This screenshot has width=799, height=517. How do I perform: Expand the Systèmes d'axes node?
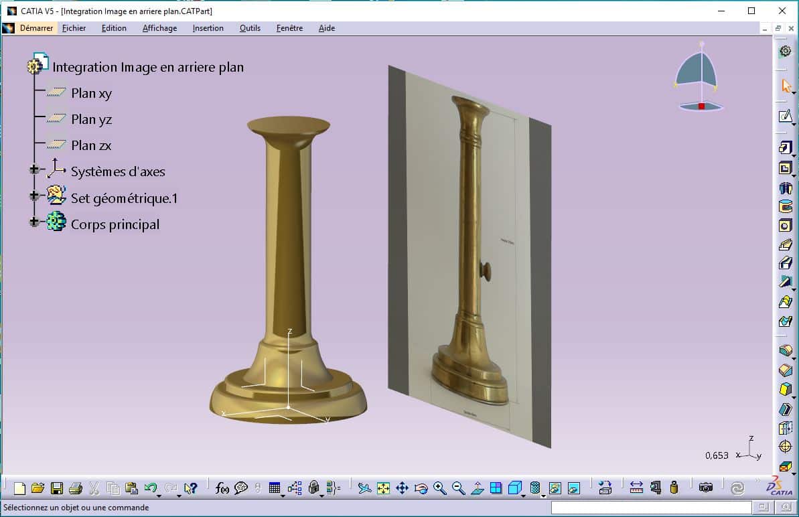click(x=33, y=169)
